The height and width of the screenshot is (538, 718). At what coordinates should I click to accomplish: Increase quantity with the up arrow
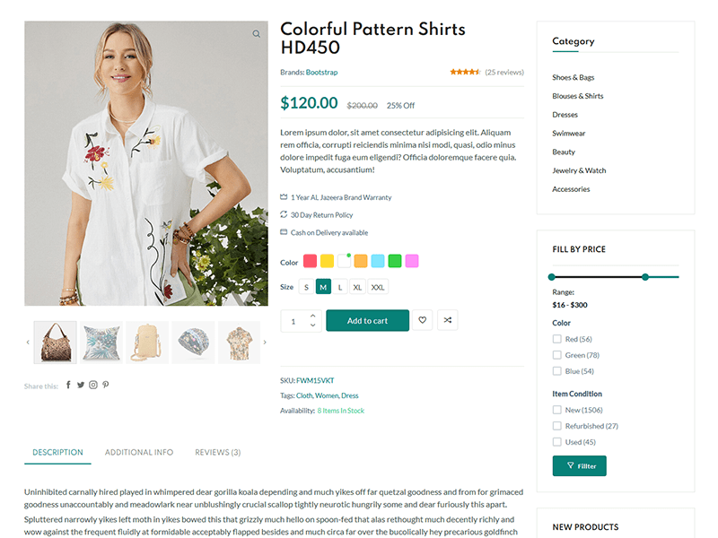pos(312,316)
